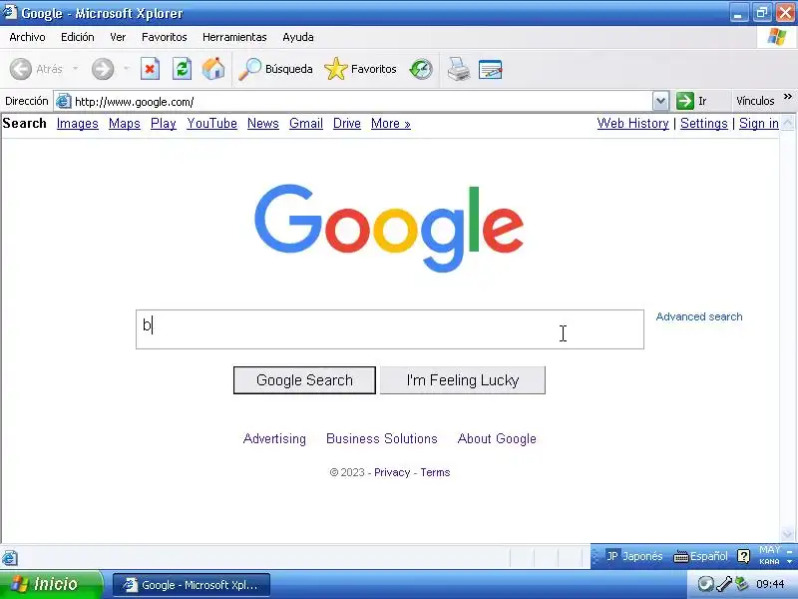
Task: Open the Ver menu
Action: pyautogui.click(x=118, y=37)
